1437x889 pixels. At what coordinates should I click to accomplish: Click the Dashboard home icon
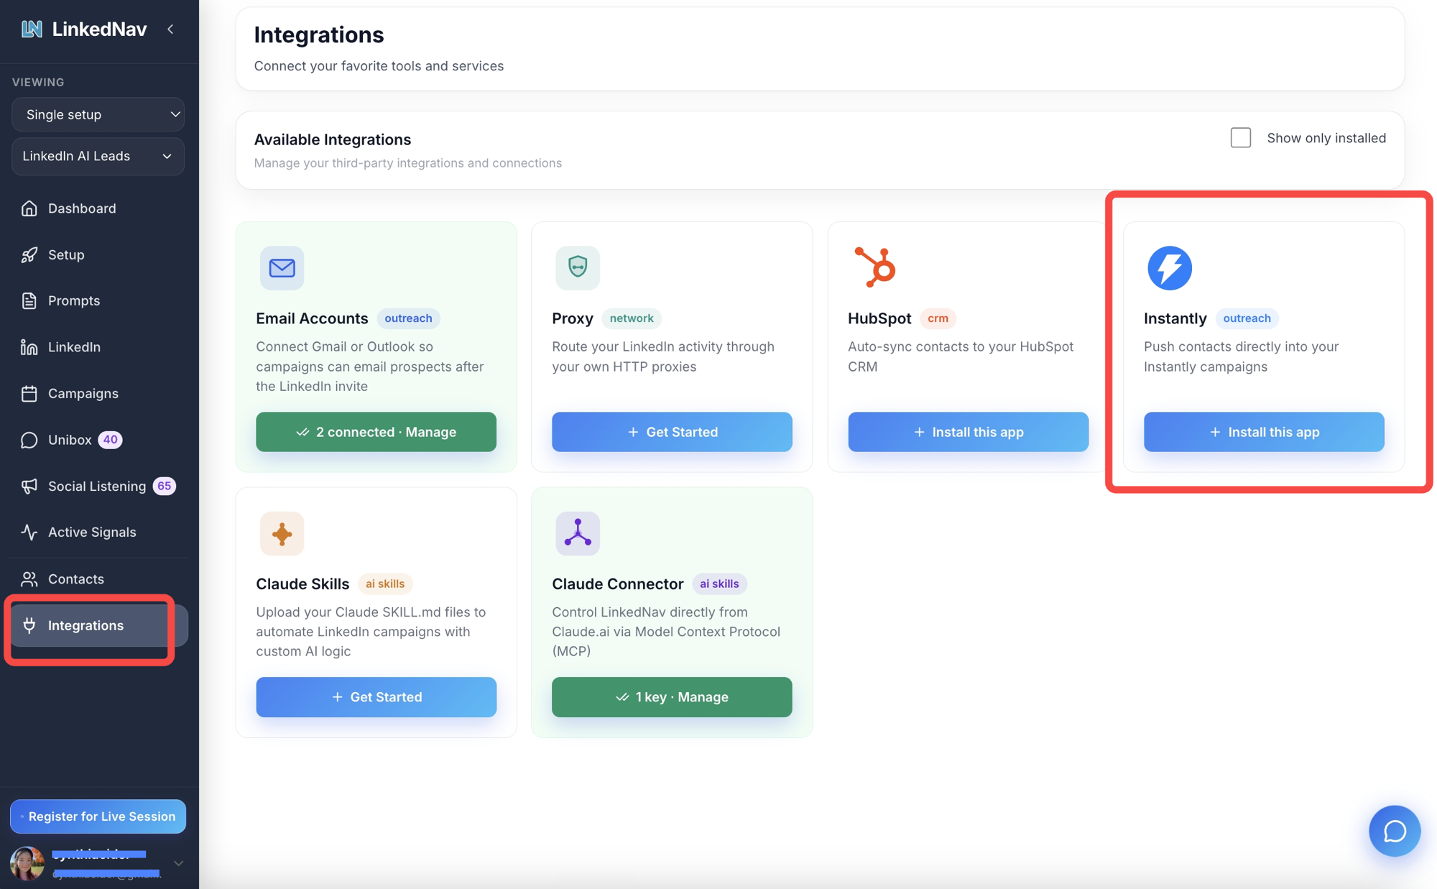[29, 208]
